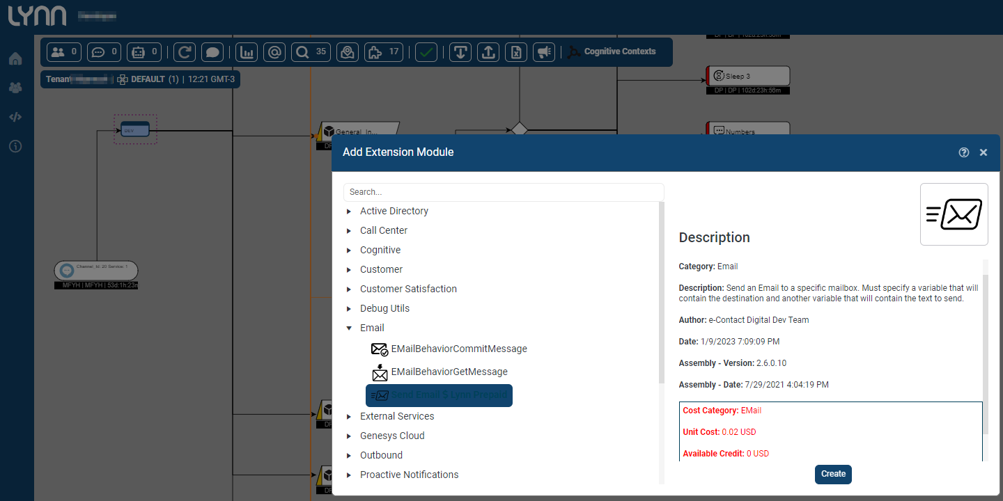Image resolution: width=1003 pixels, height=501 pixels.
Task: Open the search magnifier showing 35
Action: (x=311, y=52)
